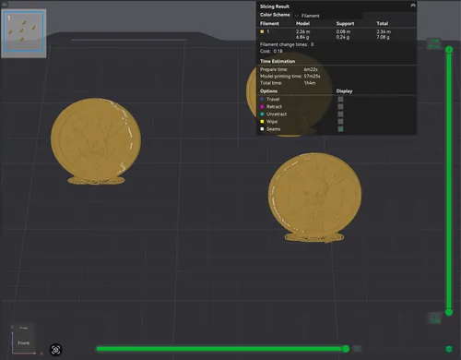This screenshot has width=461, height=360.
Task: Open the Color Scheme dropdown showing Filament
Action: click(x=328, y=16)
